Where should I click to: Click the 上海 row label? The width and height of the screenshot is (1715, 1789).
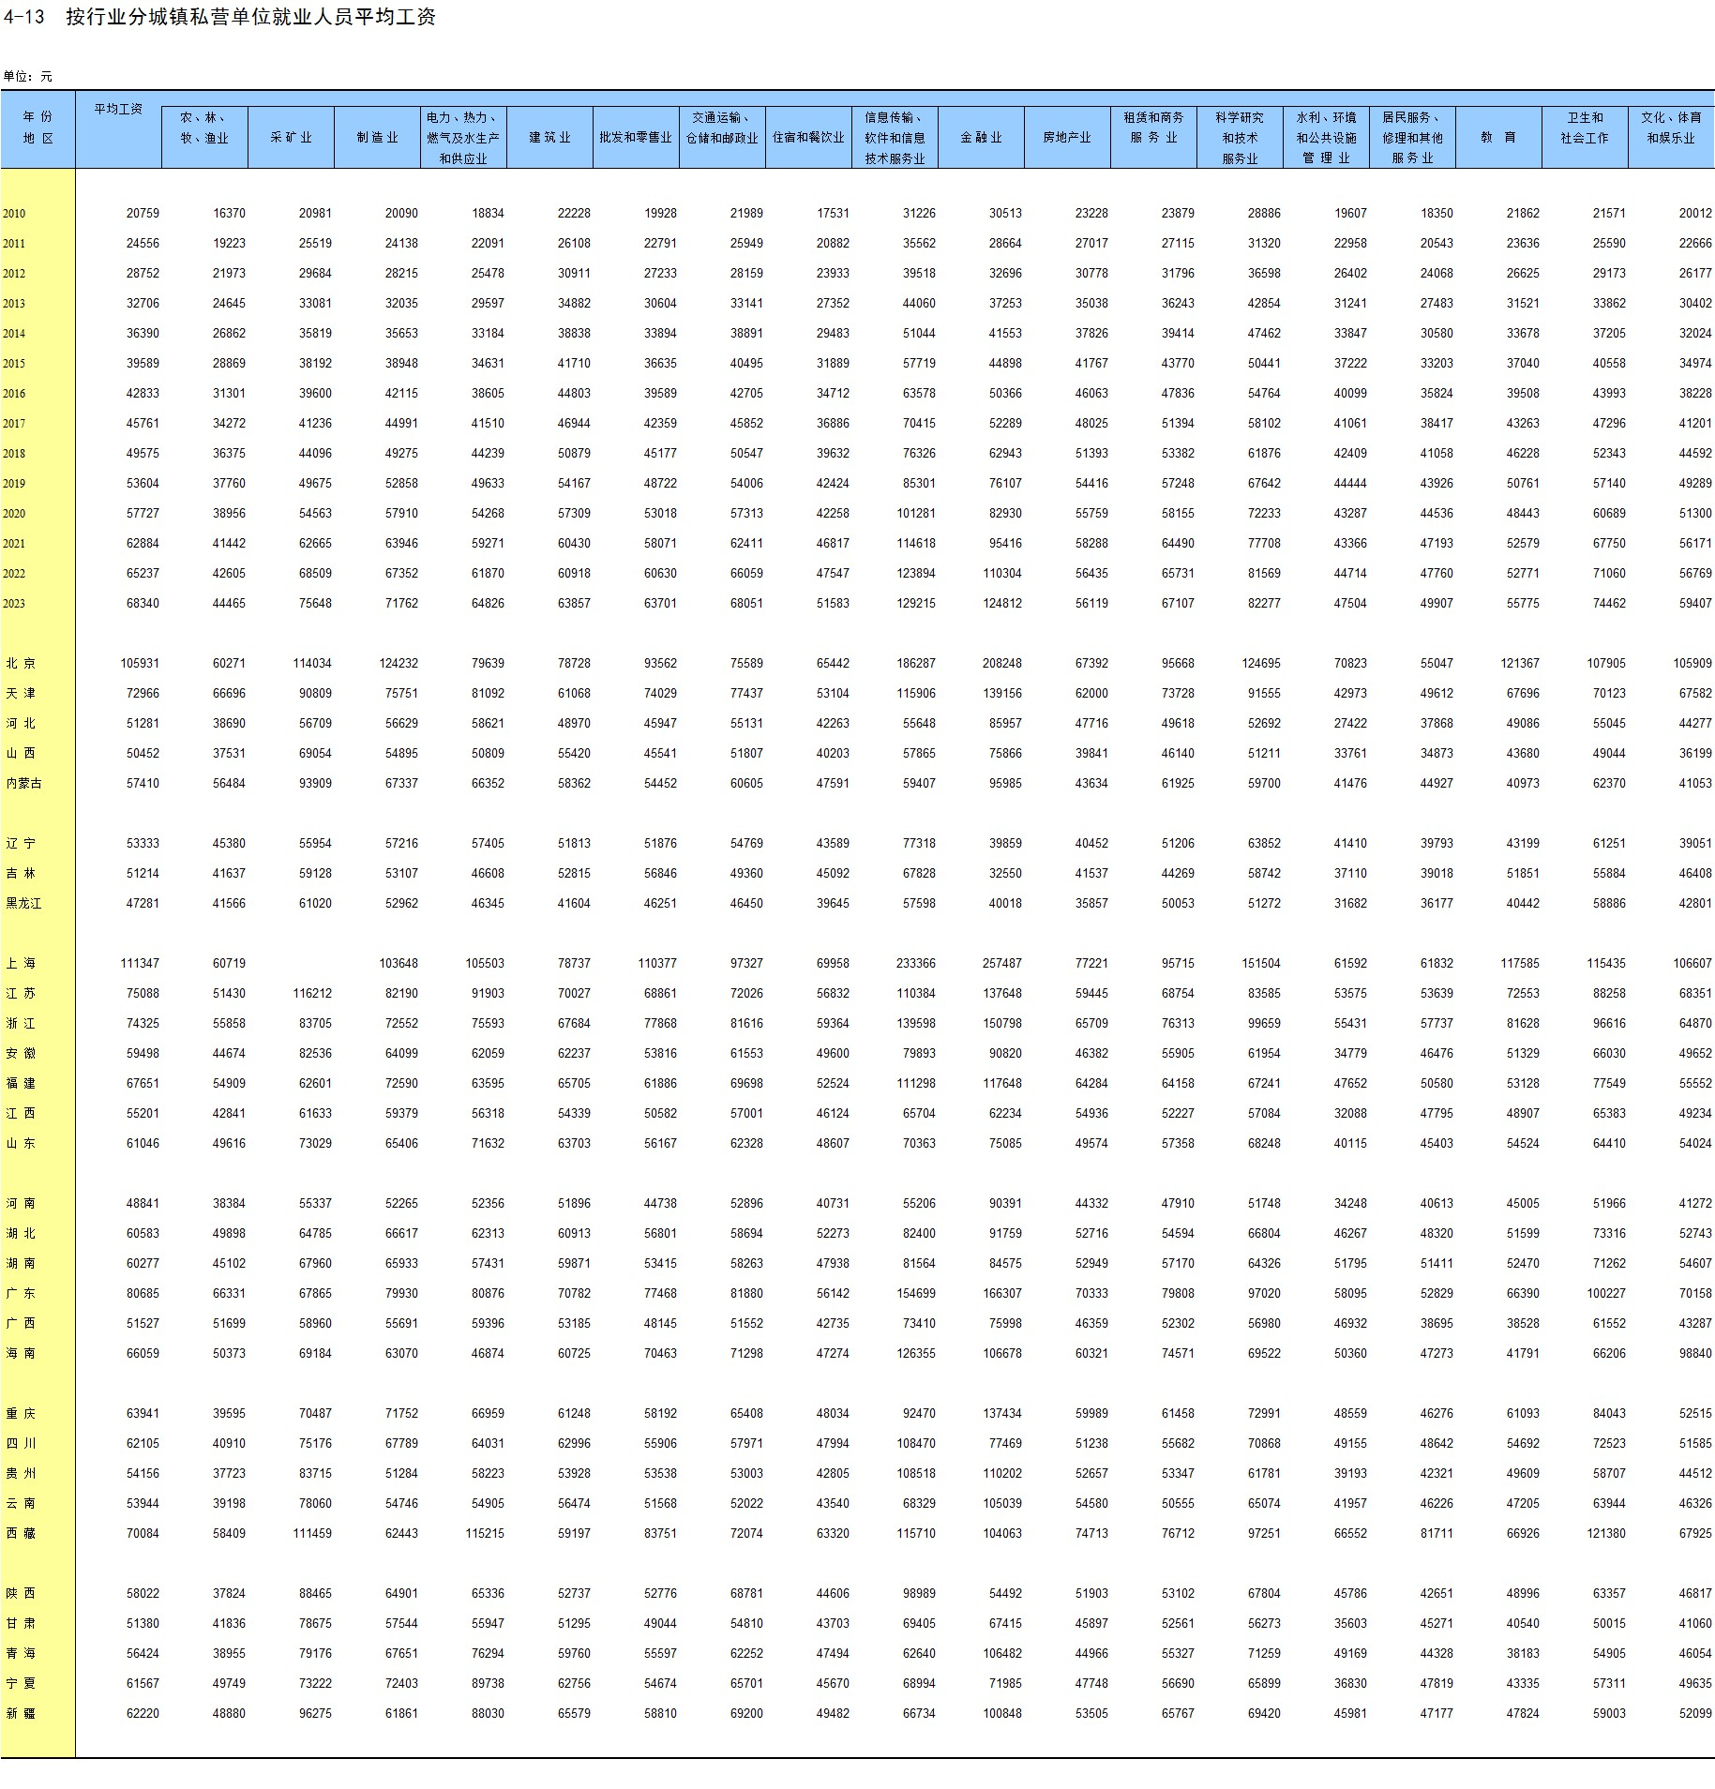[21, 964]
